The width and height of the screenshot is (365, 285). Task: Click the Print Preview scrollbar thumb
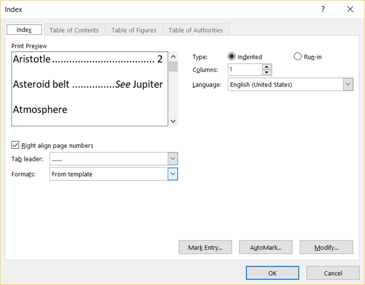click(173, 66)
